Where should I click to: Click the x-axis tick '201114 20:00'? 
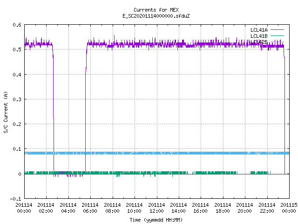244,208
